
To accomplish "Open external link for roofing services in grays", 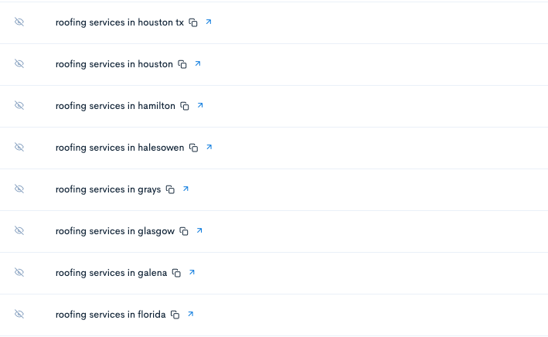I will click(x=186, y=189).
